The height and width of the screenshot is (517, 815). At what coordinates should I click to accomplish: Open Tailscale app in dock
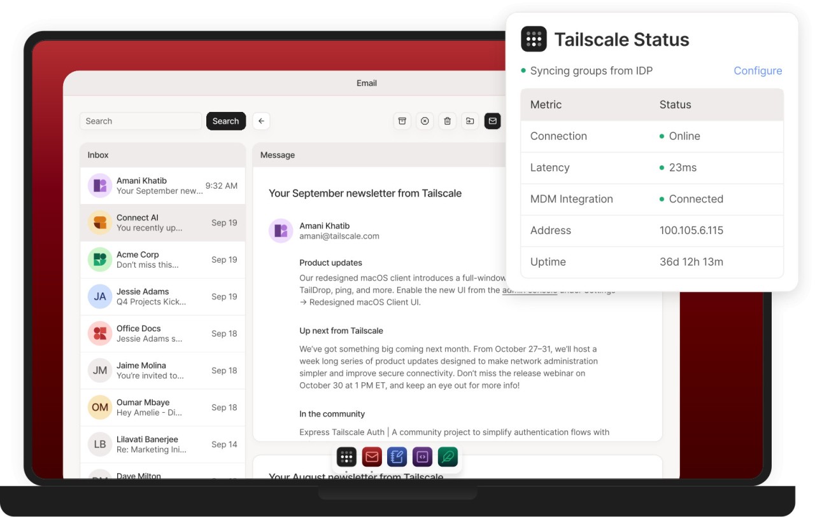click(x=346, y=457)
